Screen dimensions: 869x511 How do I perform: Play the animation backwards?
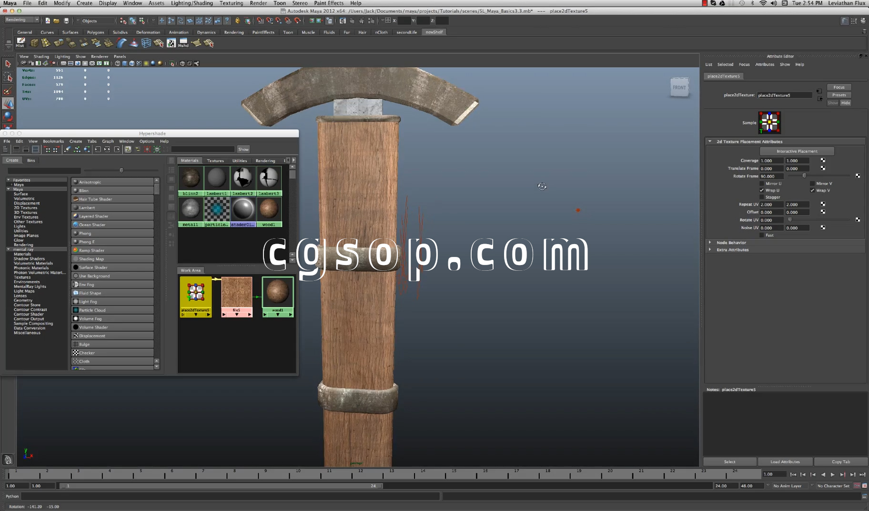823,474
